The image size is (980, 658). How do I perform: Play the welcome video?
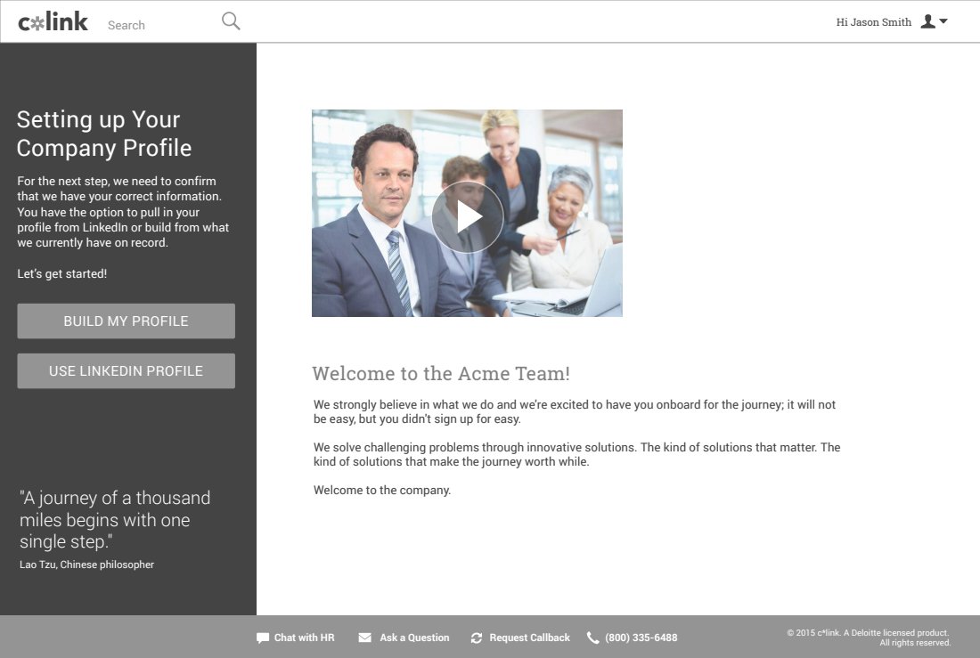(467, 216)
